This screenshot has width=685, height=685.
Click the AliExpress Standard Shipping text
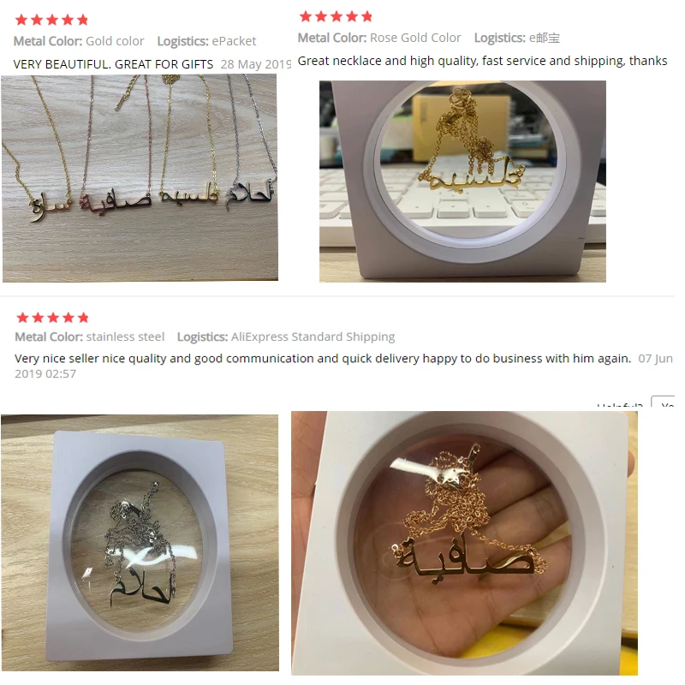tap(313, 337)
